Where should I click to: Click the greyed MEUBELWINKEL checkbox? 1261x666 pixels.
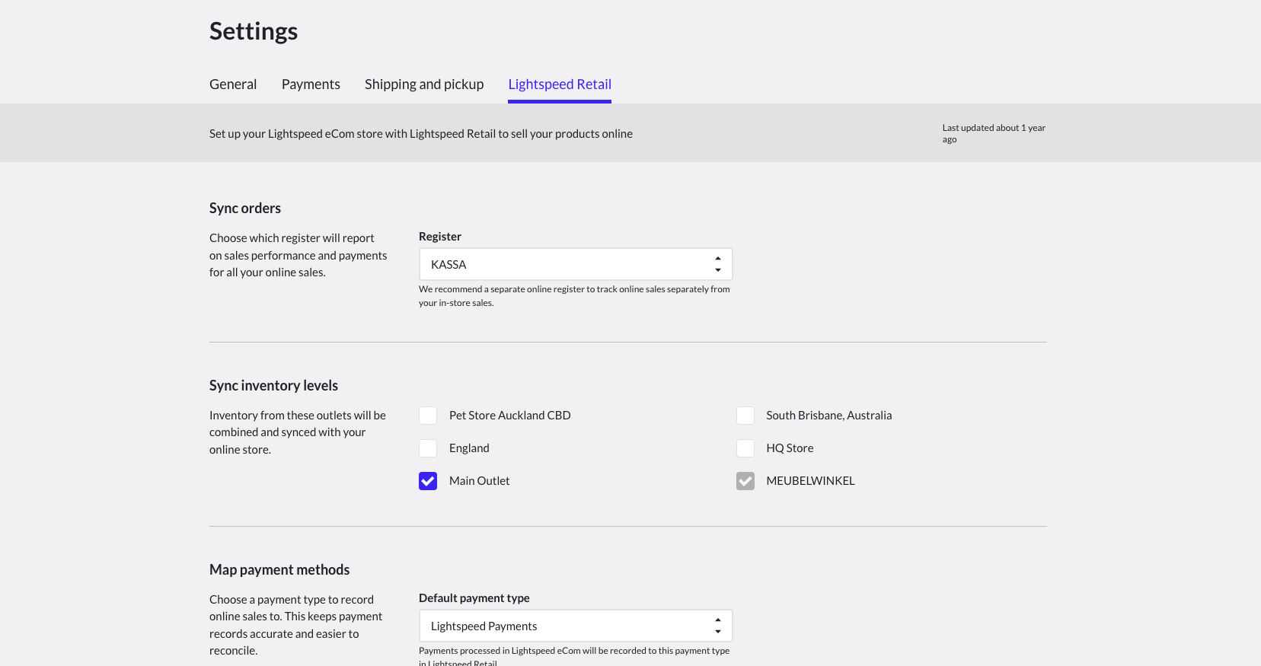pos(745,481)
